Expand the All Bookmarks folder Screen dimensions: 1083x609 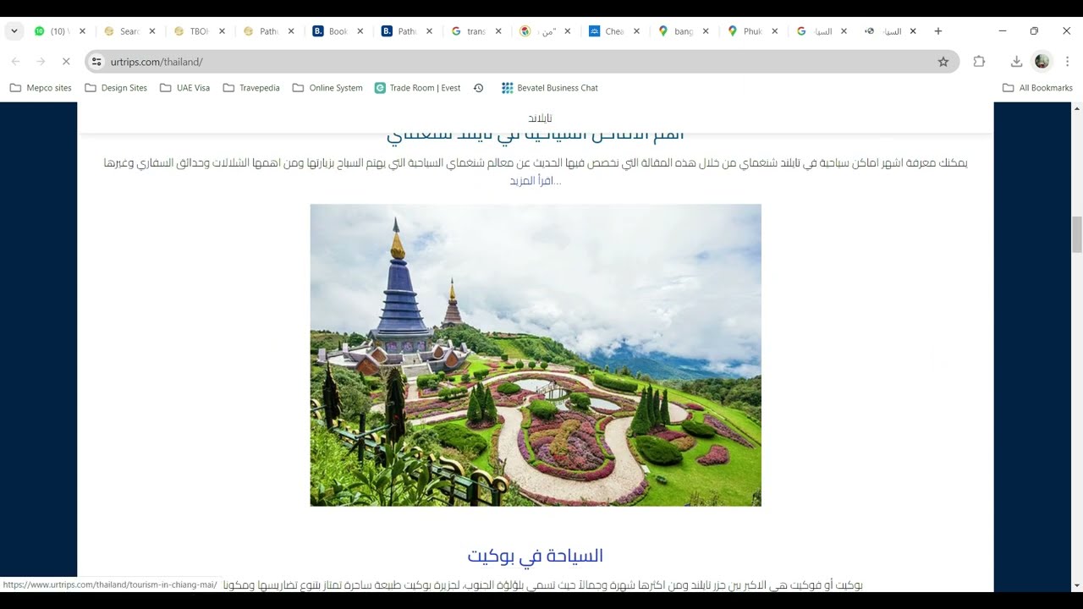coord(1037,88)
